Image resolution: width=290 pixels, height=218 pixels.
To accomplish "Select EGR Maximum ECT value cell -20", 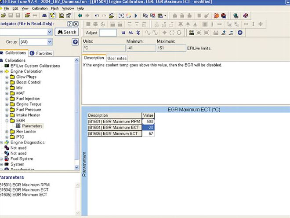I will pos(148,128).
